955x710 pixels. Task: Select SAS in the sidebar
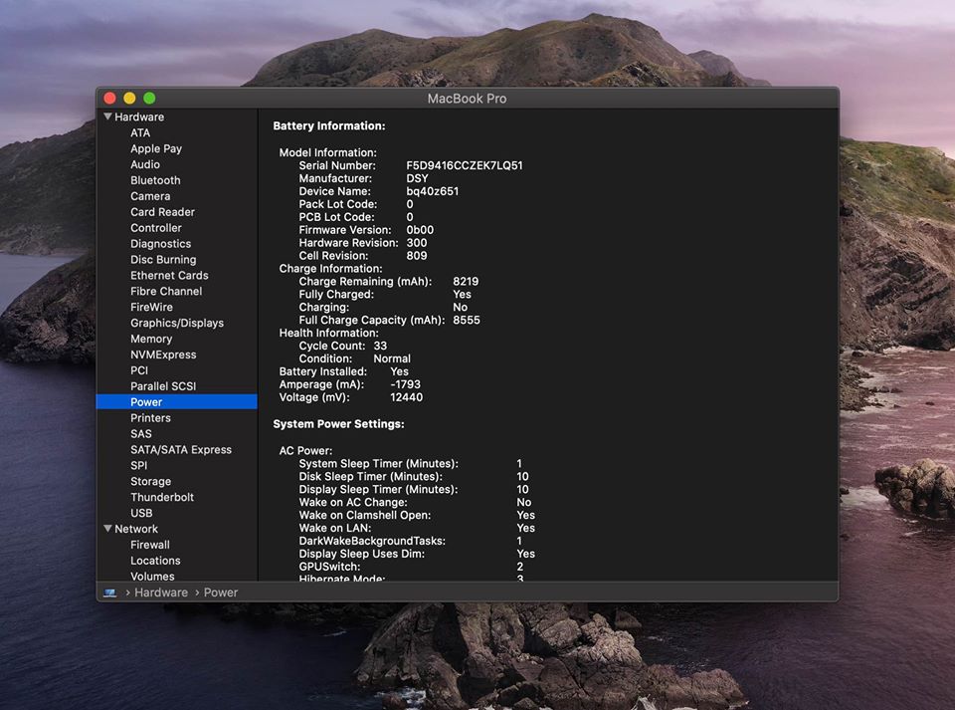tap(141, 434)
